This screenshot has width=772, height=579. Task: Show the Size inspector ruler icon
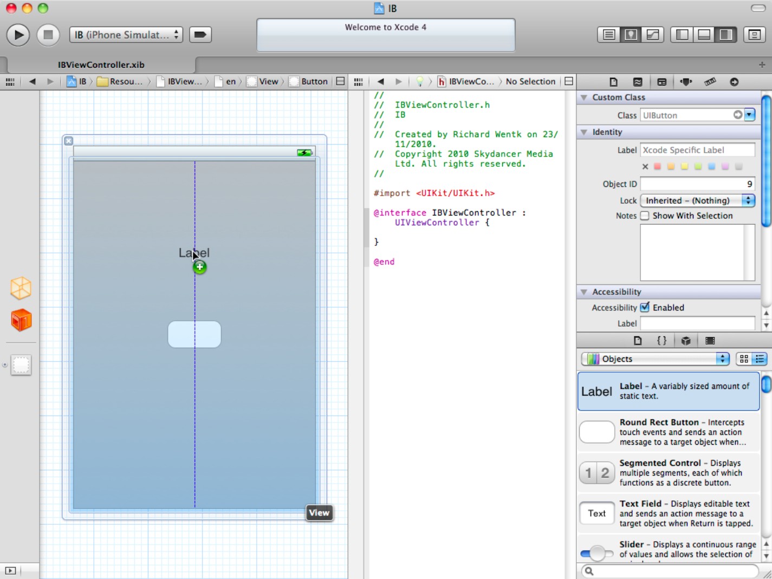pyautogui.click(x=710, y=82)
